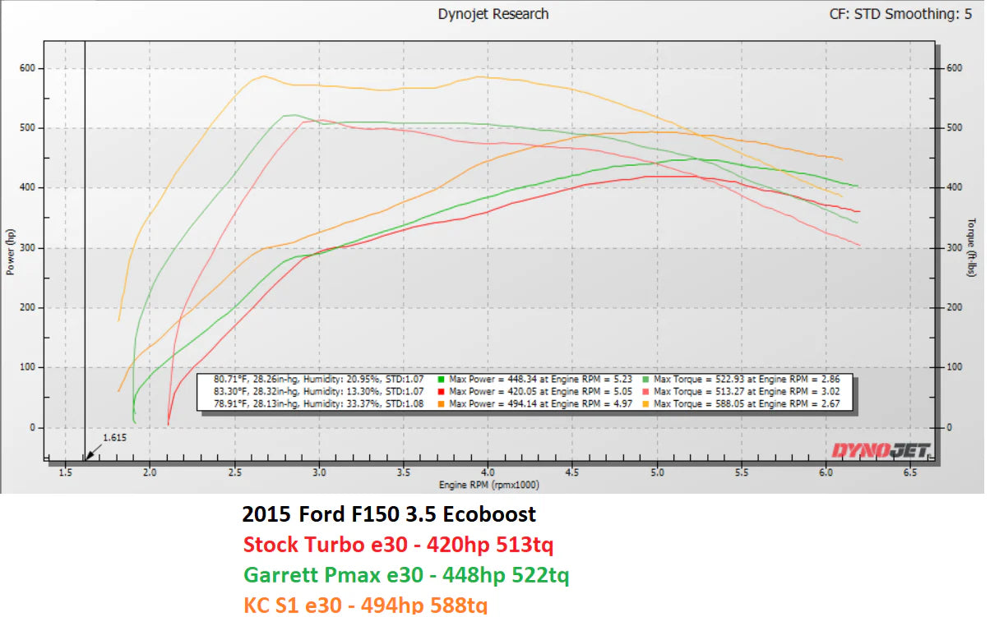Screen dimensions: 990x617
Task: Click the Dynojet Research title bar text
Action: coord(493,13)
